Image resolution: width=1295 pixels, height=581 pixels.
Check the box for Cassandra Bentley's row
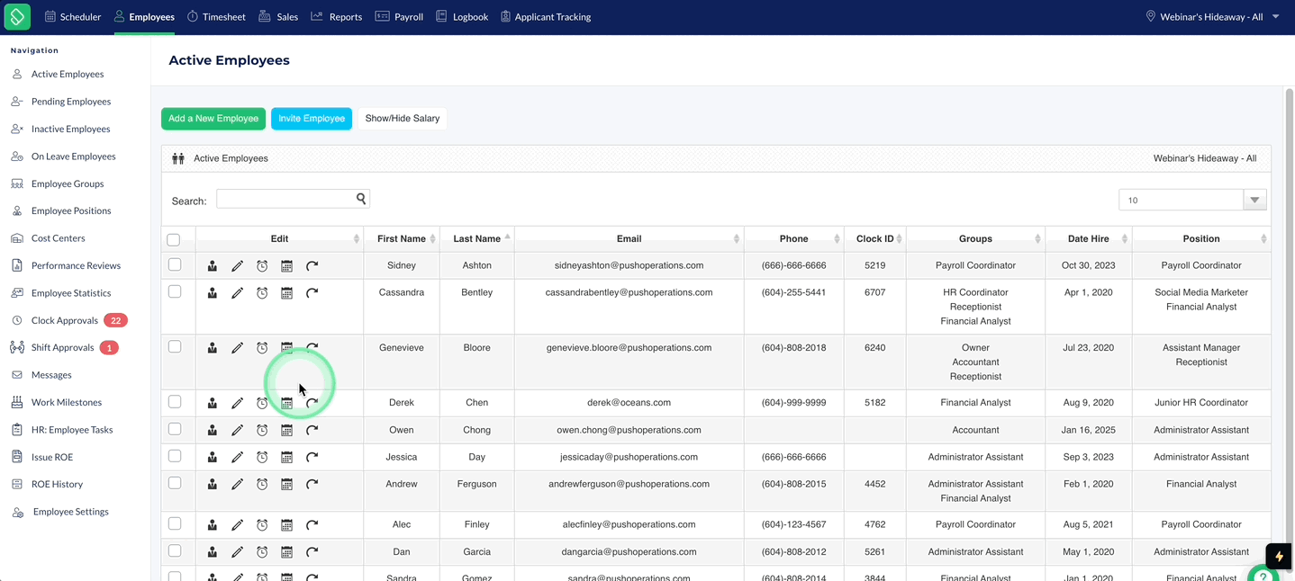coord(175,291)
